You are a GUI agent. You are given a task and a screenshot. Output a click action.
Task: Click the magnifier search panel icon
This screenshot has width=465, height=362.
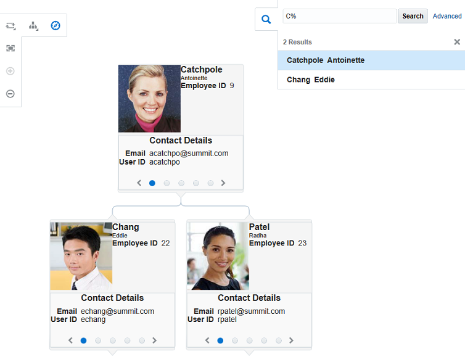(266, 20)
